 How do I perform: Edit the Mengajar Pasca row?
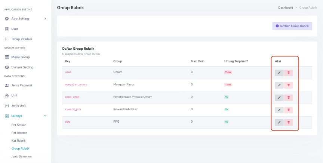[x=279, y=85]
